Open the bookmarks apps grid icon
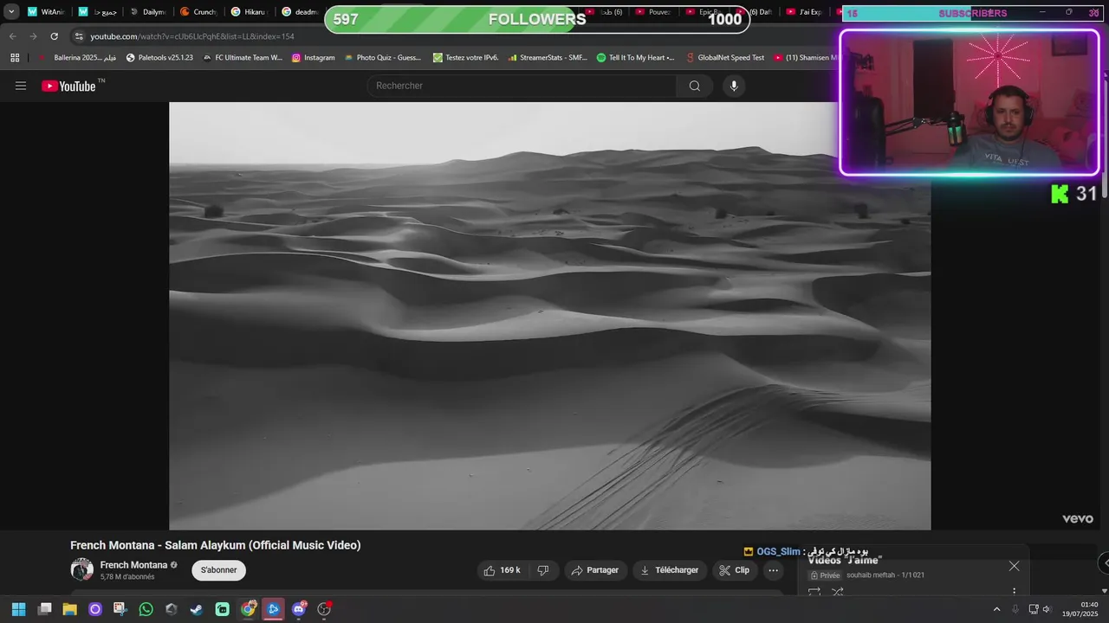Image resolution: width=1109 pixels, height=623 pixels. (15, 58)
